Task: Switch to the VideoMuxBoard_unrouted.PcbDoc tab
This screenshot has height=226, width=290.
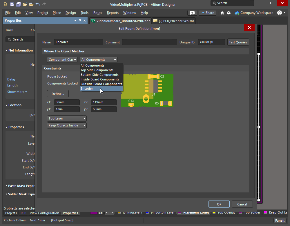Action: pyautogui.click(x=121, y=21)
